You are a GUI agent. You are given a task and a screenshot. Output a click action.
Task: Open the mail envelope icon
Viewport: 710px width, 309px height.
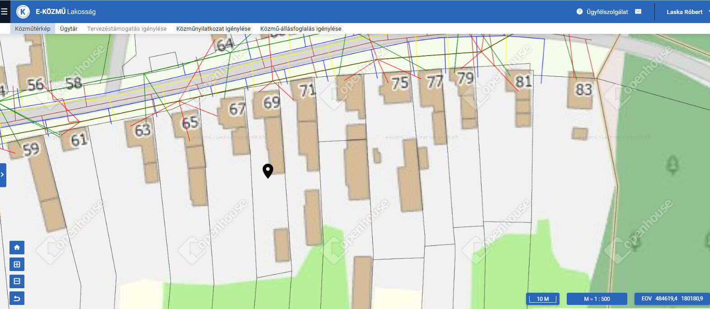[638, 12]
